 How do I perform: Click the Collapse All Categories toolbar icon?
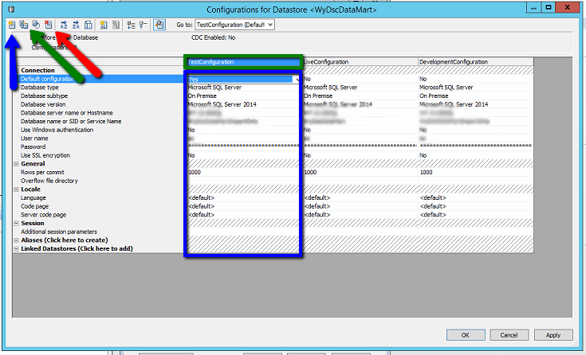pos(144,25)
